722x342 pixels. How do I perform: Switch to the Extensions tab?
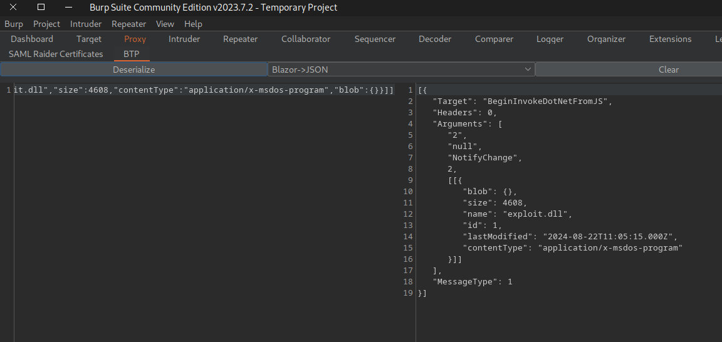670,39
